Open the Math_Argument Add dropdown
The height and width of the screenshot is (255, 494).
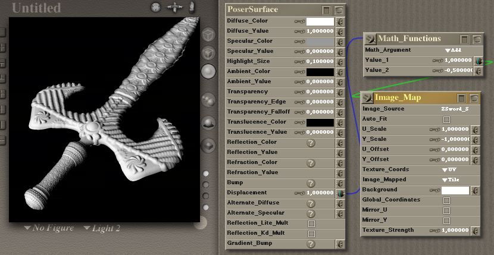pyautogui.click(x=454, y=51)
